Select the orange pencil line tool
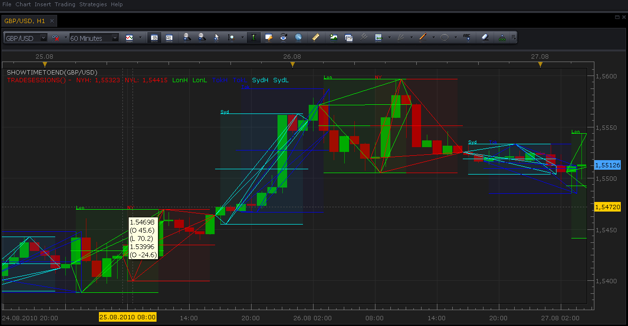The image size is (628, 326). tap(423, 38)
